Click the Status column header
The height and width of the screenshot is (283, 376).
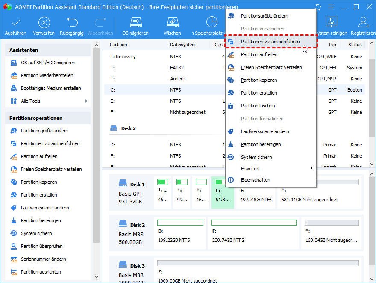coord(355,45)
